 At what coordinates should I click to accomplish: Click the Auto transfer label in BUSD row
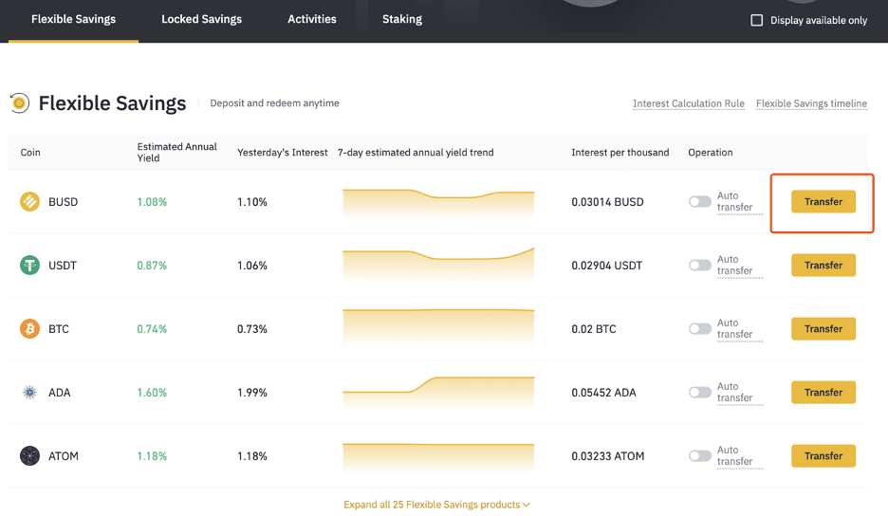(x=740, y=202)
